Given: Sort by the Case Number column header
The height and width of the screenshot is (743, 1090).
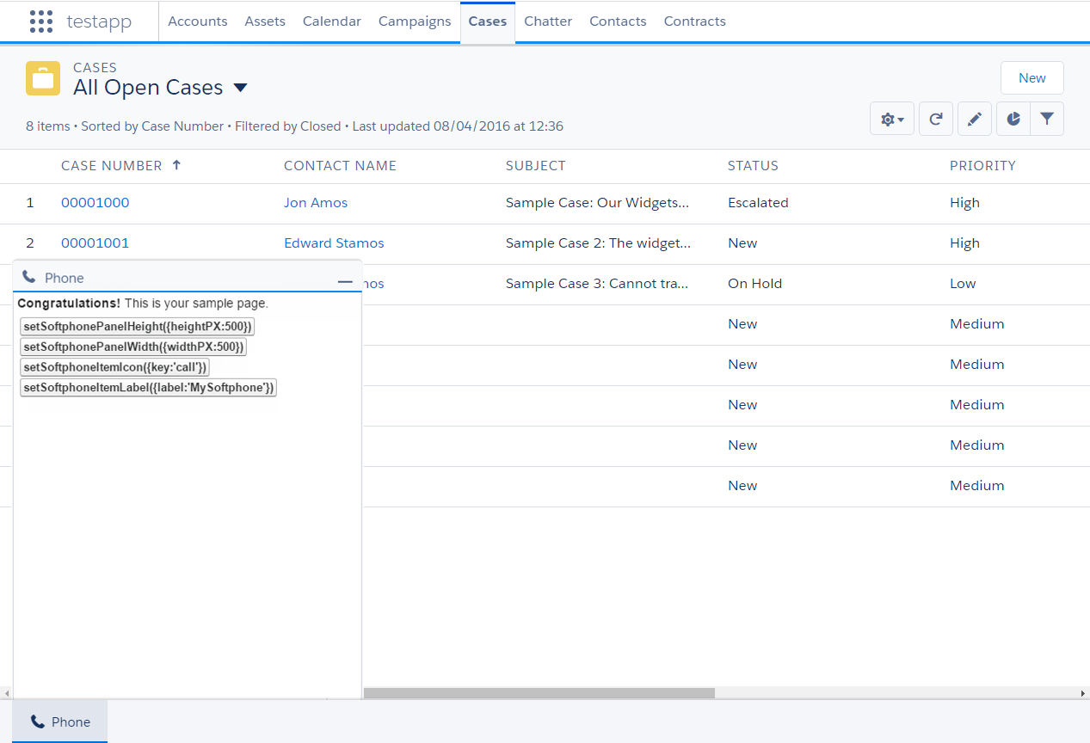Looking at the screenshot, I should click(113, 165).
